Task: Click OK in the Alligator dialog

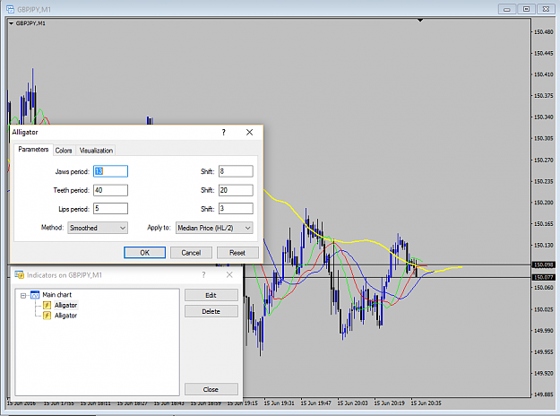Action: (x=144, y=253)
